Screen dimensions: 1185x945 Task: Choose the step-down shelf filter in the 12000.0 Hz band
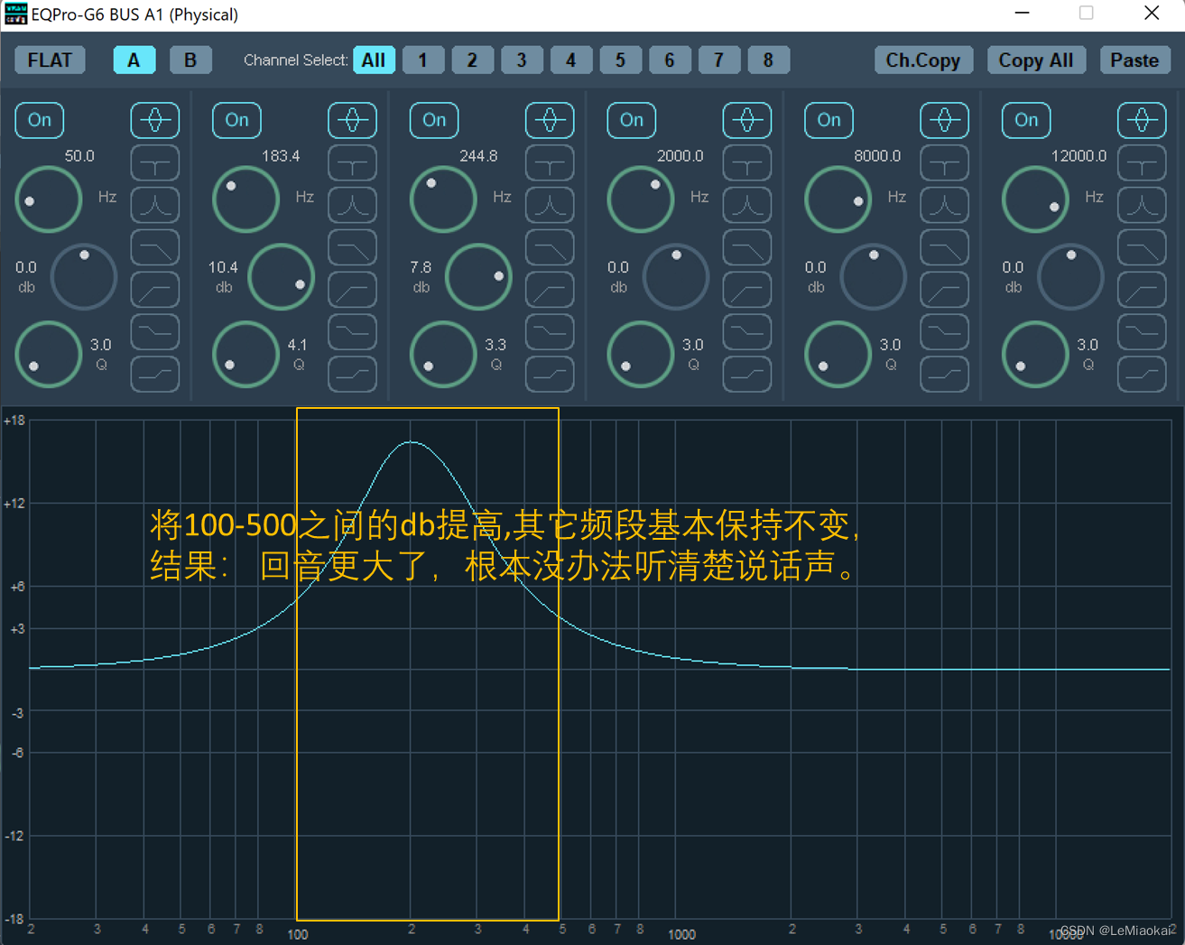[x=1142, y=331]
